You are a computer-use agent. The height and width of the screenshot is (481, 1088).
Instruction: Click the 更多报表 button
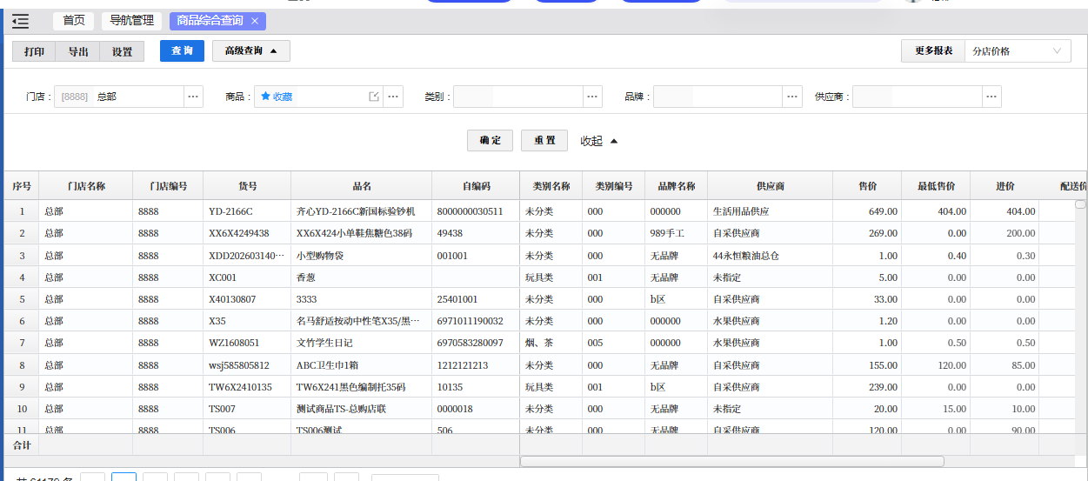pos(933,50)
